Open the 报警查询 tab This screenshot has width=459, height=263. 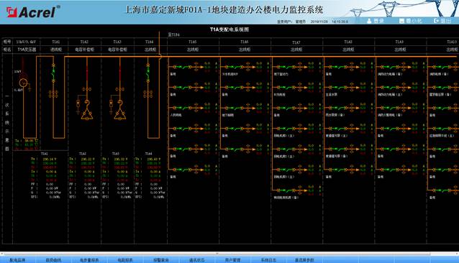[x=161, y=260]
